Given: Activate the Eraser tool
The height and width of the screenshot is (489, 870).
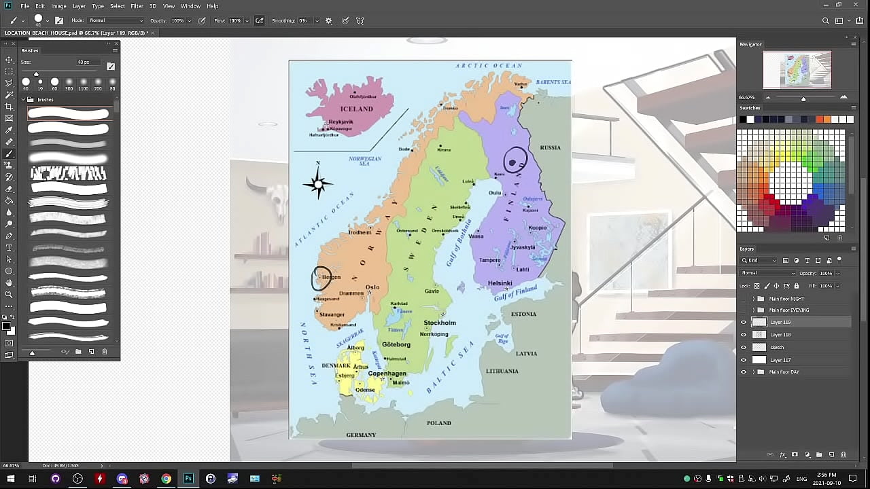Looking at the screenshot, I should click(x=9, y=189).
